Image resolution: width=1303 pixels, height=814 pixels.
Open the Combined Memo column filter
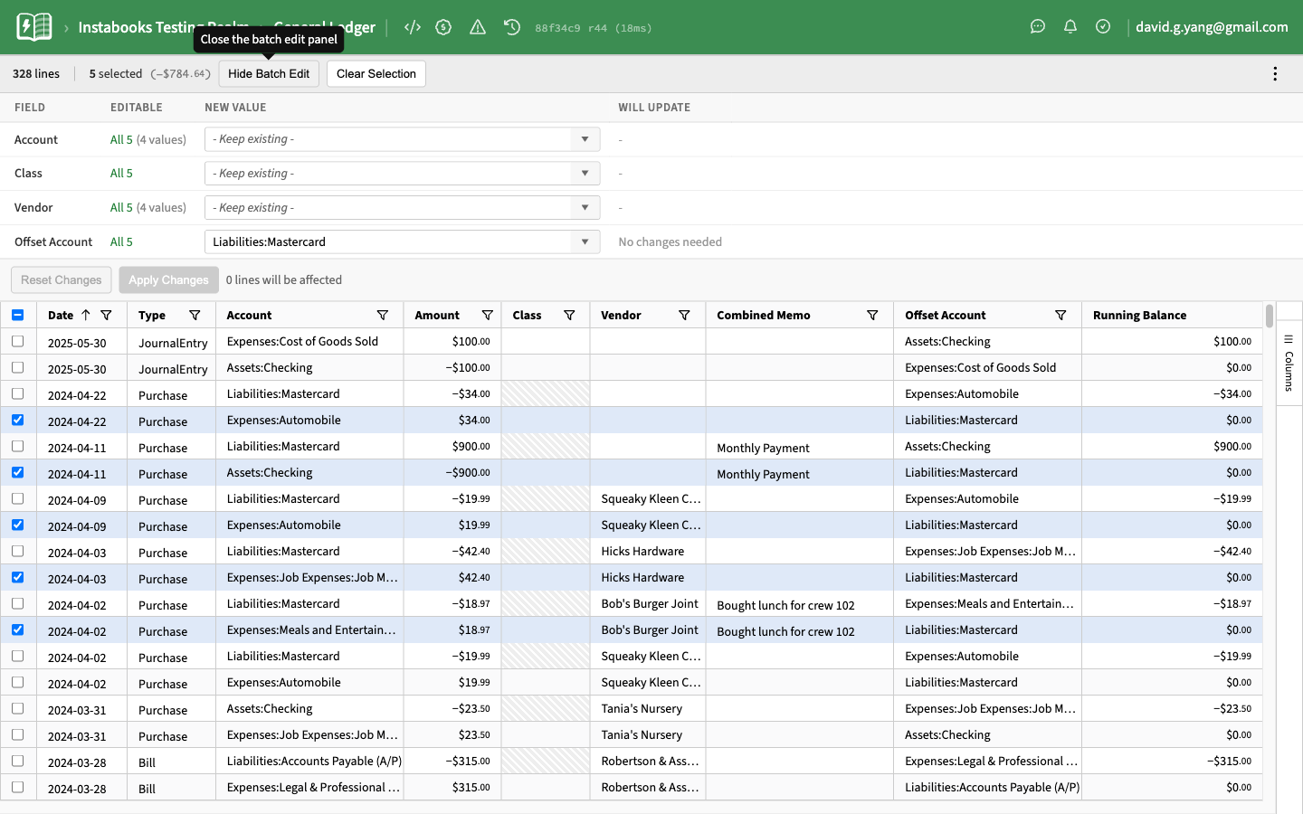point(873,315)
